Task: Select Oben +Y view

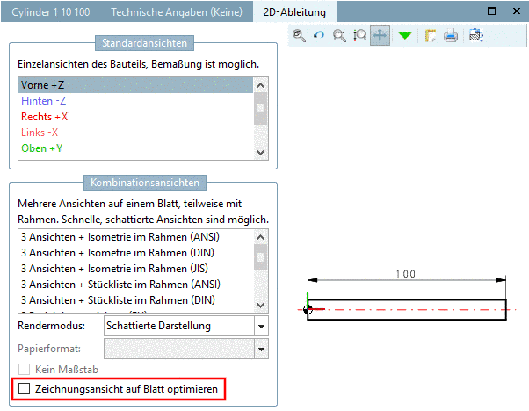Action: tap(135, 148)
